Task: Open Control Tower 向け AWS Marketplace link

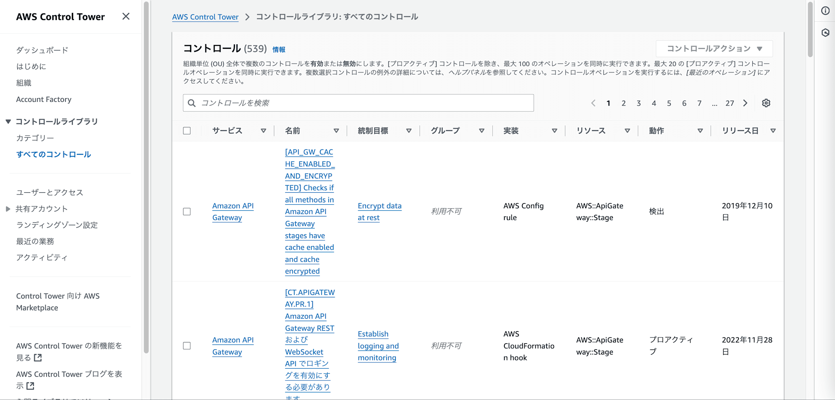Action: tap(58, 302)
